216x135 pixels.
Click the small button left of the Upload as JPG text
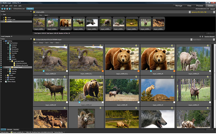click(x=190, y=12)
